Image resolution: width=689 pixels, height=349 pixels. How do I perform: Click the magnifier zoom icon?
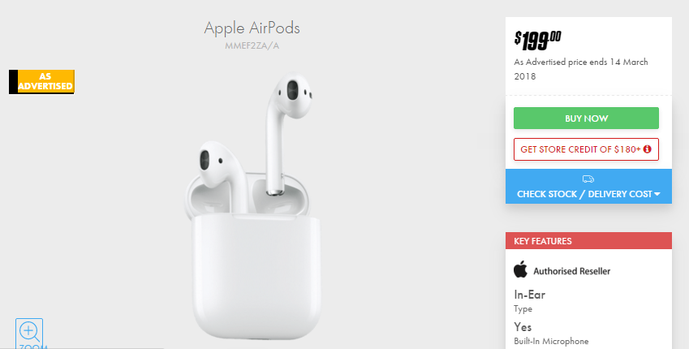[x=29, y=333]
